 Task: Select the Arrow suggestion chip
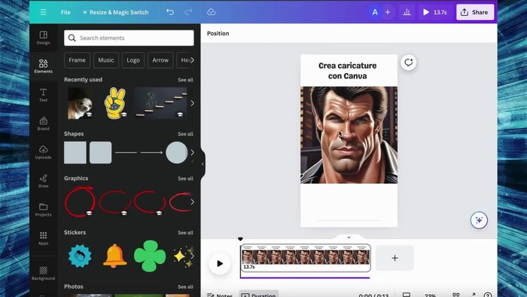[160, 60]
